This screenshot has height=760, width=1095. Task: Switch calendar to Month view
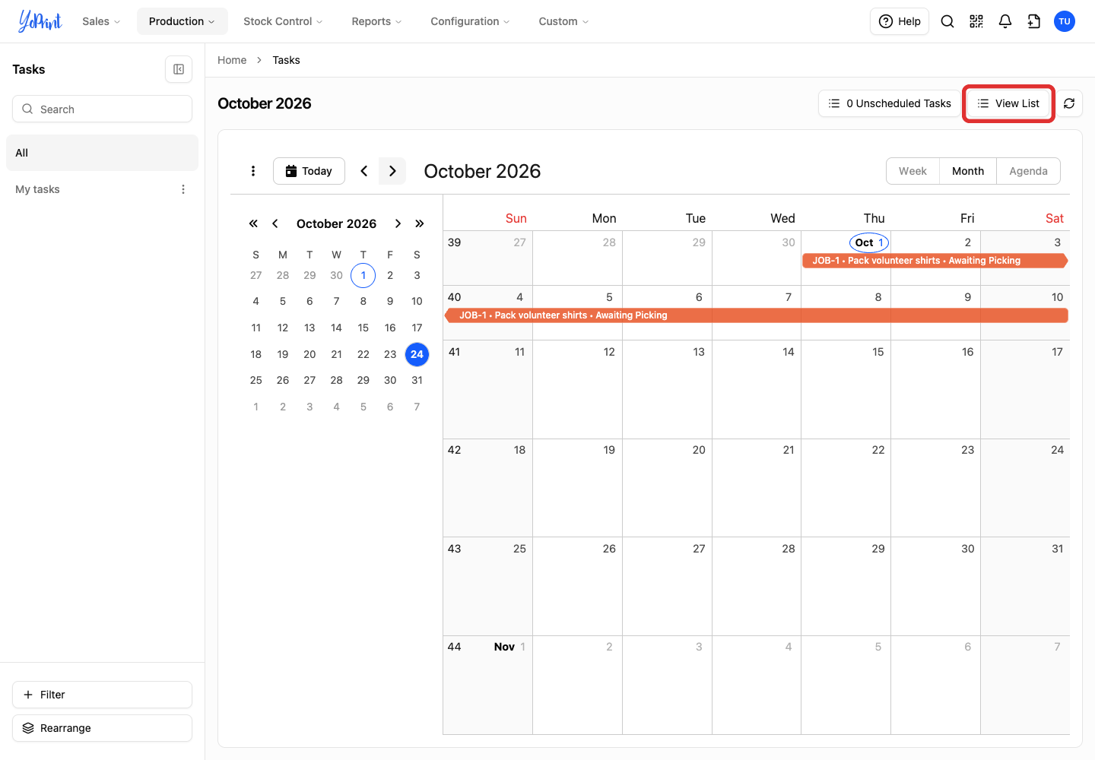[x=968, y=171]
